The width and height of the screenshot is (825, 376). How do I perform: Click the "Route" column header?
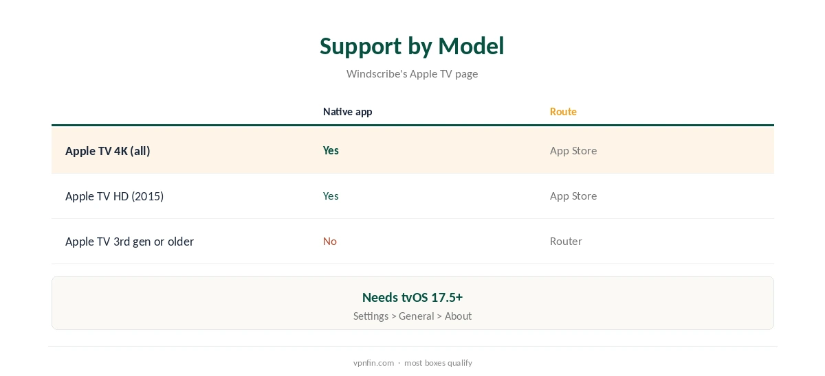tap(563, 111)
